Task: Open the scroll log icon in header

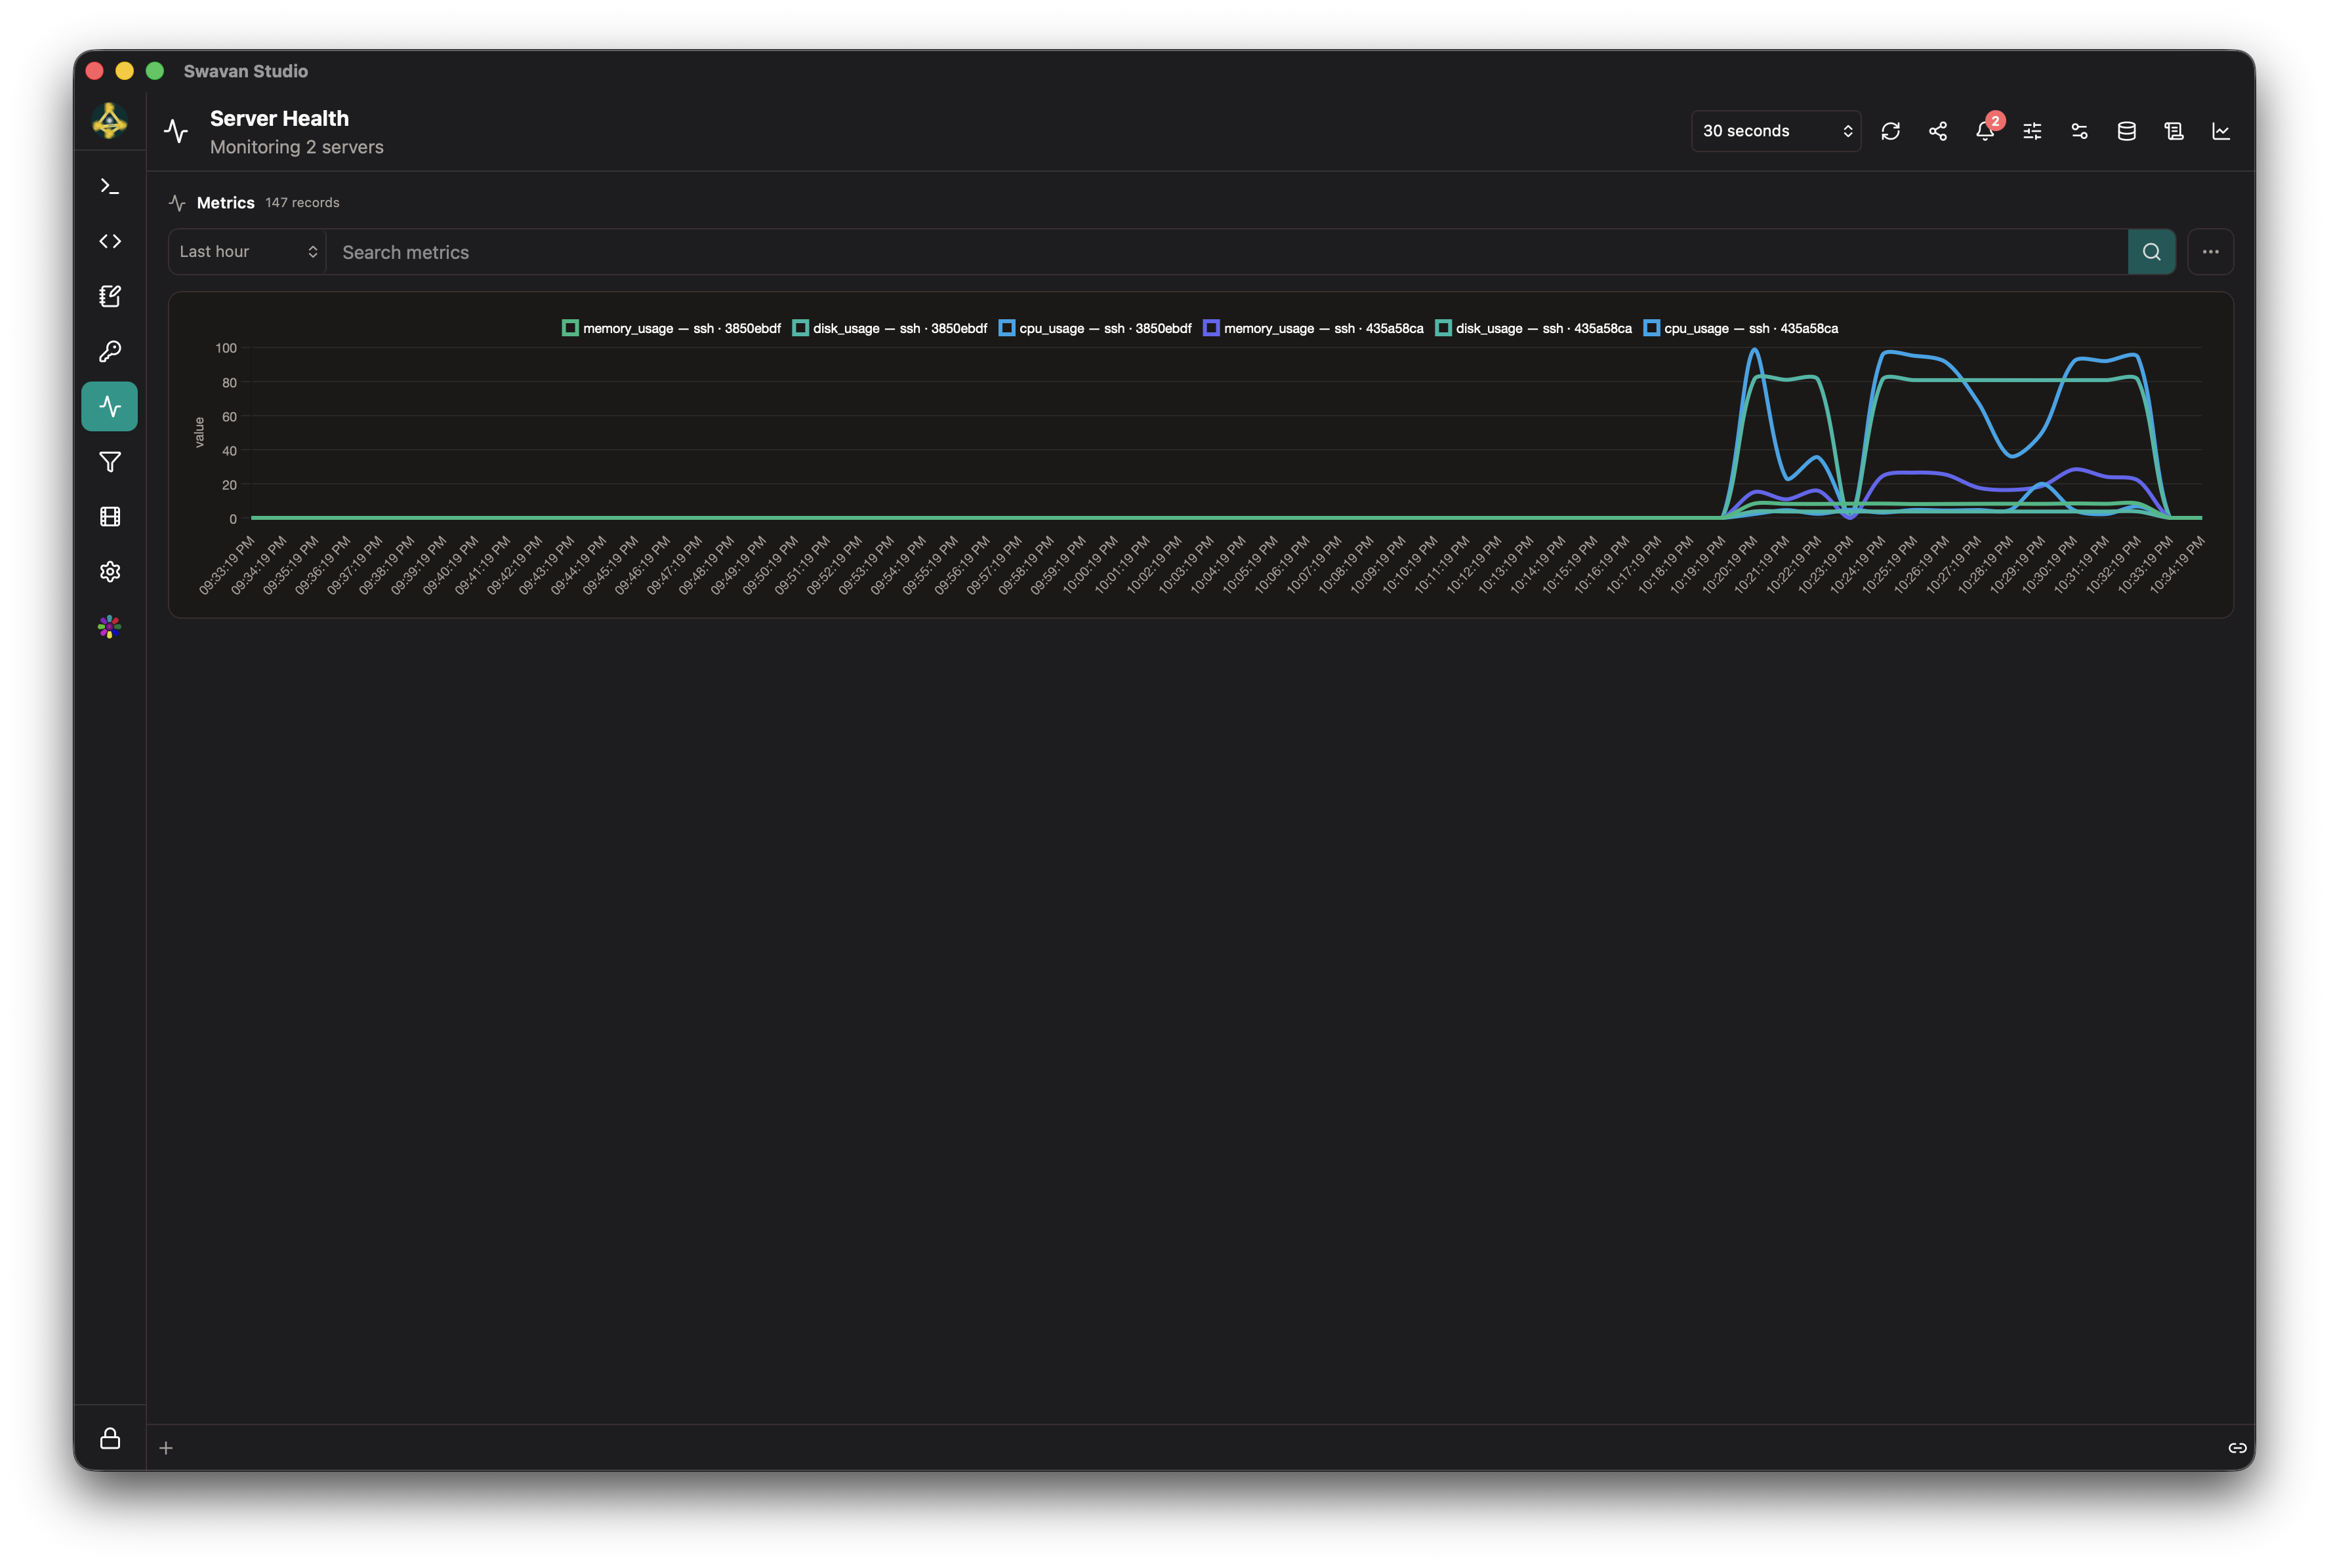Action: click(2174, 131)
